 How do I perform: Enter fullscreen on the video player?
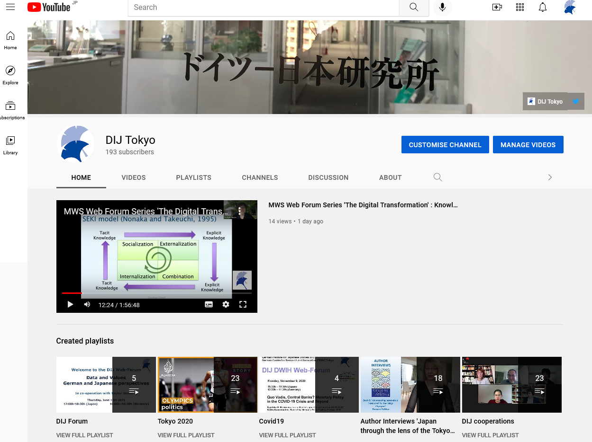coord(243,304)
